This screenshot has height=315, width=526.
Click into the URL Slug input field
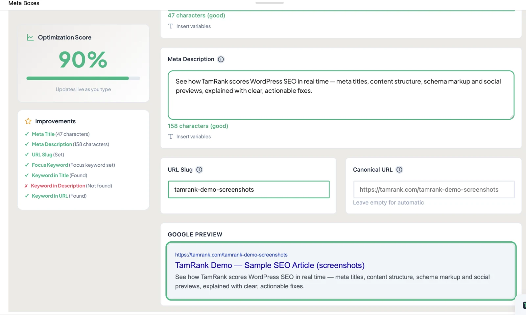(x=249, y=189)
